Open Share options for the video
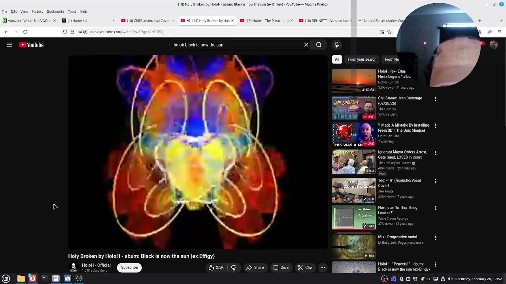This screenshot has height=284, width=506. point(255,267)
